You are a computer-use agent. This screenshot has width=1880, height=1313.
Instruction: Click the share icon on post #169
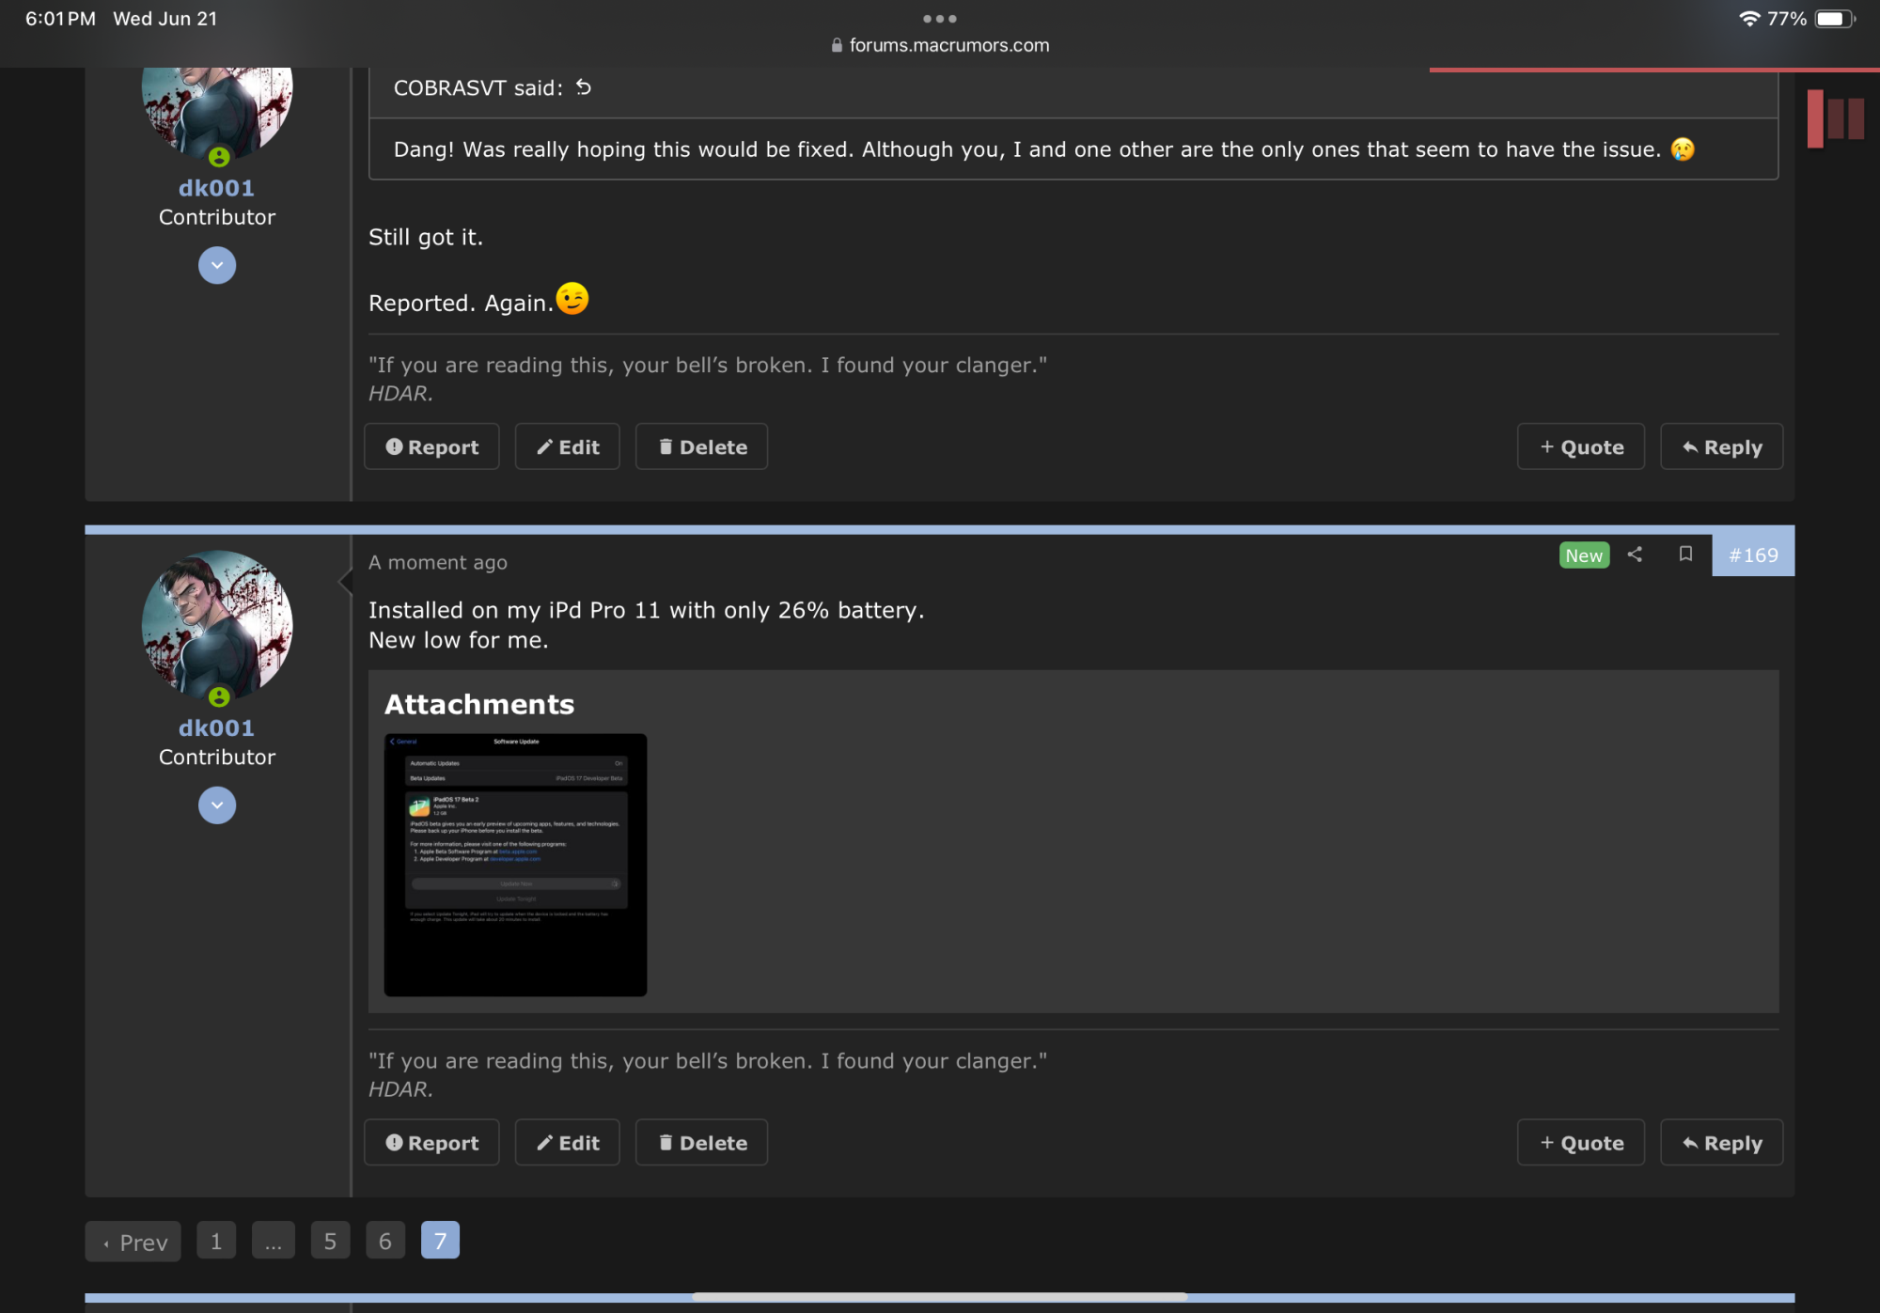point(1635,555)
